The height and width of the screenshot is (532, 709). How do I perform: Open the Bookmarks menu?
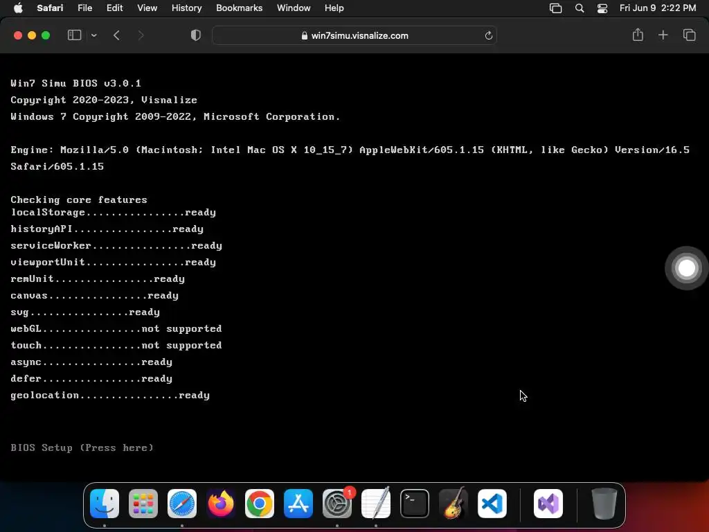[x=239, y=8]
